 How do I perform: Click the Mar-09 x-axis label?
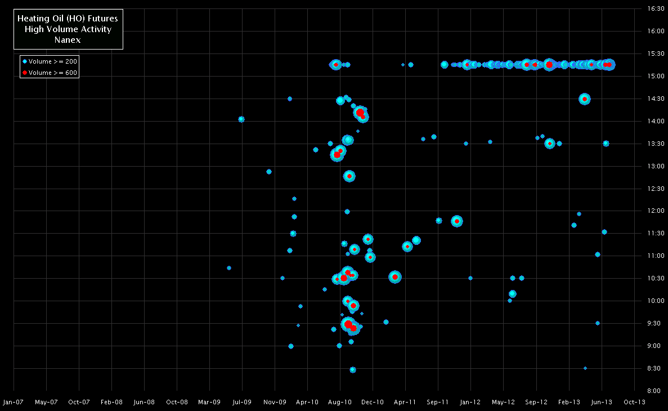click(209, 402)
